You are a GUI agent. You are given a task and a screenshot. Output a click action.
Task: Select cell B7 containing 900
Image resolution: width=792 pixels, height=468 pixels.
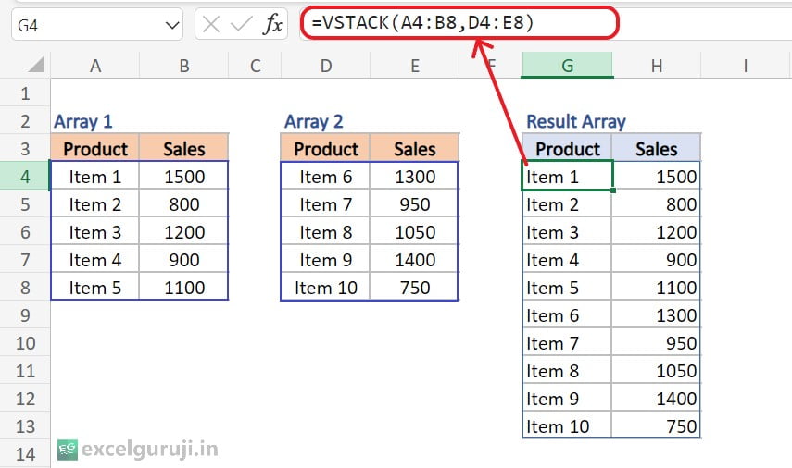click(183, 260)
